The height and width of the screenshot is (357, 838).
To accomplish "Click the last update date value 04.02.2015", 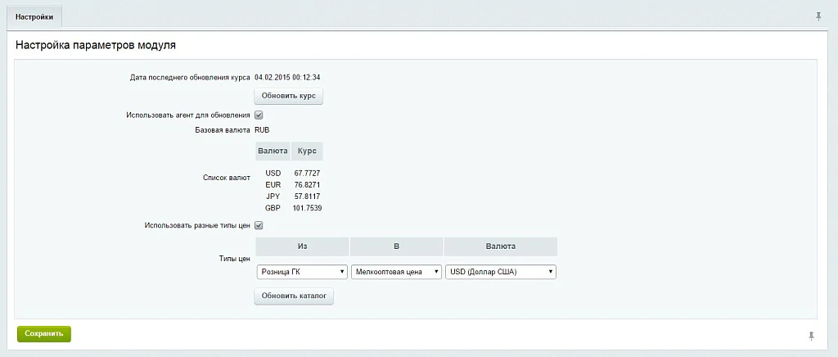I will point(272,78).
